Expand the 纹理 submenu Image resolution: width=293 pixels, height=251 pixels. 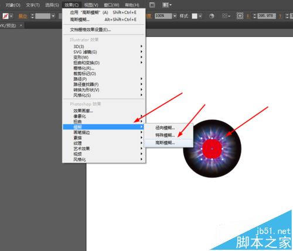pyautogui.click(x=104, y=143)
